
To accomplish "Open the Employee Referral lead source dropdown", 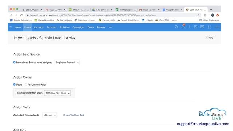I will [x=67, y=63].
